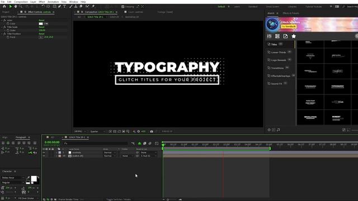
Task: Click the fill color swatch in Character panel
Action: 34,179
